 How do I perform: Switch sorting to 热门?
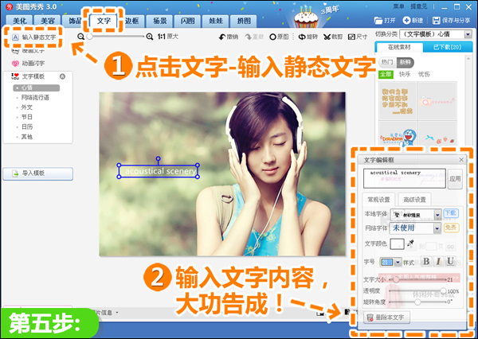[x=387, y=62]
